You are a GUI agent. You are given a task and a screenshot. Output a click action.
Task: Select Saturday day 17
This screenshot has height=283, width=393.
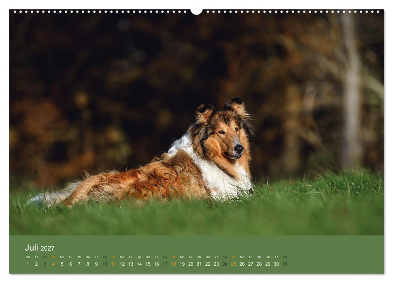coord(165,264)
